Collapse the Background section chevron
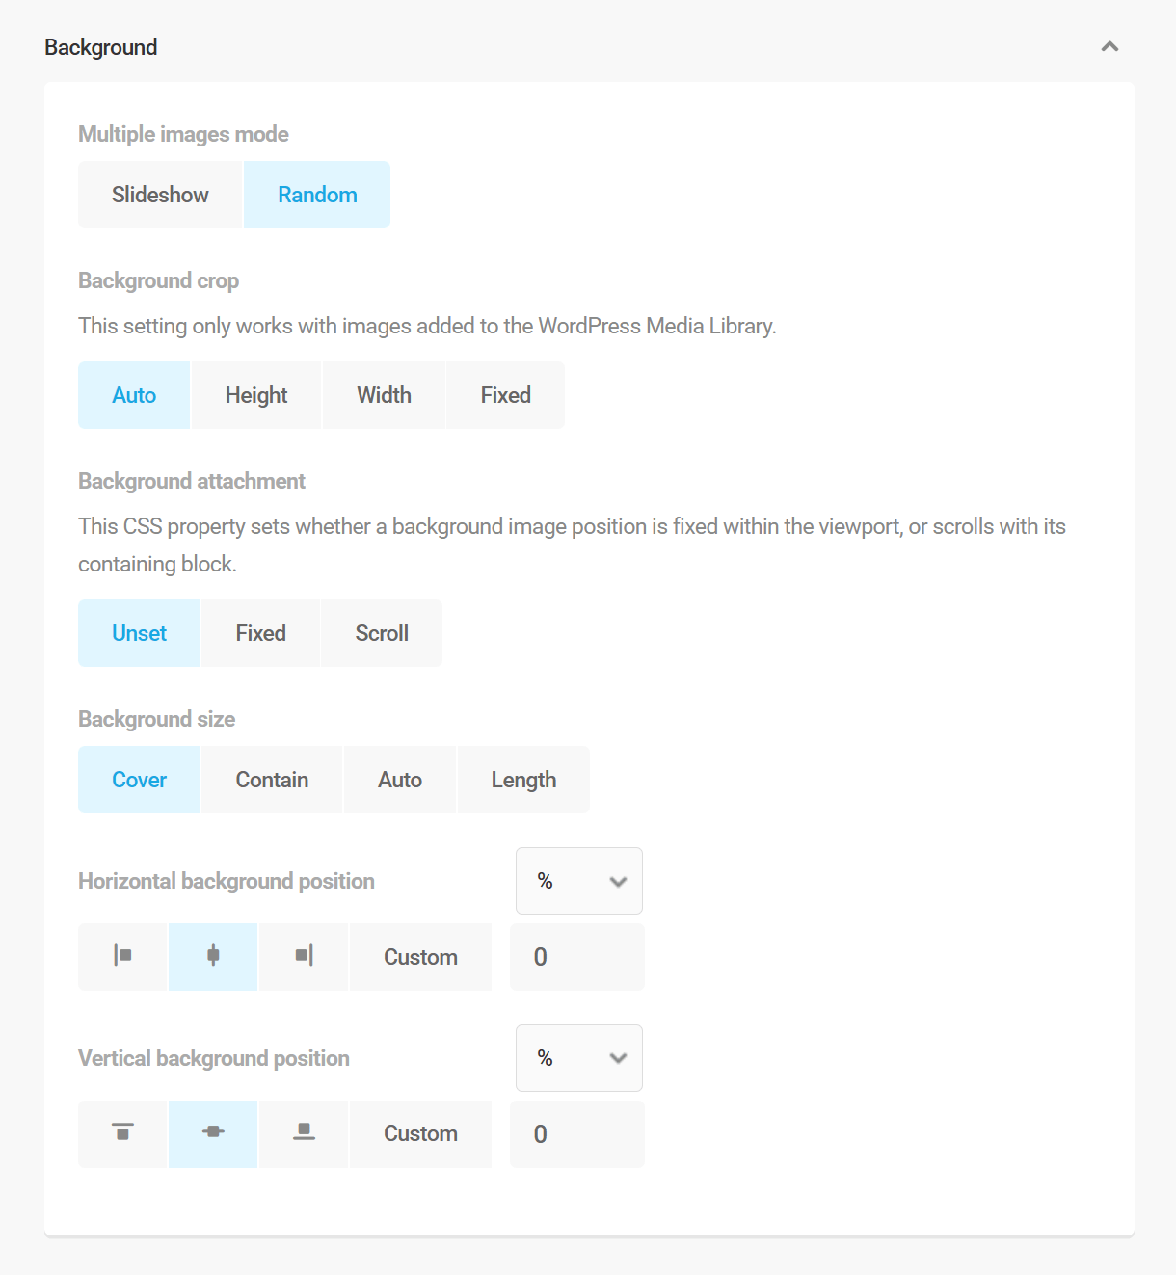The image size is (1176, 1275). click(x=1109, y=47)
